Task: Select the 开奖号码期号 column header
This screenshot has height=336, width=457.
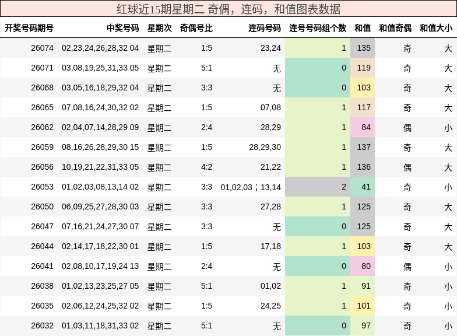Action: (29, 28)
